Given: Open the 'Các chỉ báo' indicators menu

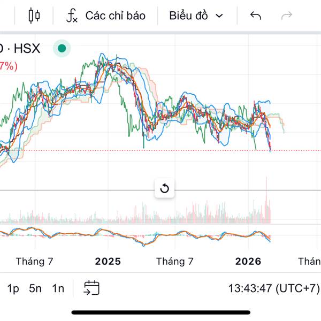Looking at the screenshot, I should coord(115,16).
